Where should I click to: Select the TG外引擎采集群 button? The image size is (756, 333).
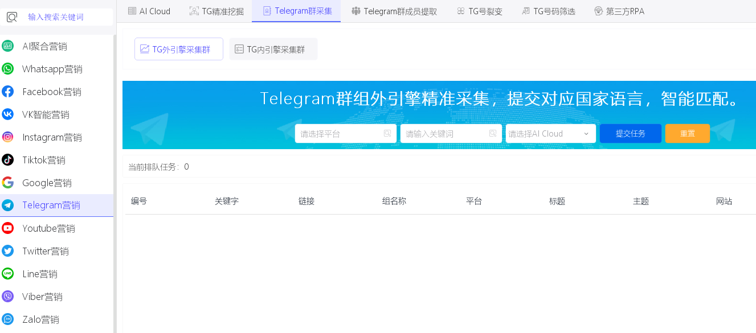(179, 49)
